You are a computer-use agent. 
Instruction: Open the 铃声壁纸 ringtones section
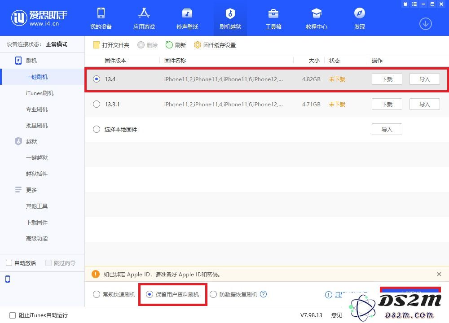(187, 18)
